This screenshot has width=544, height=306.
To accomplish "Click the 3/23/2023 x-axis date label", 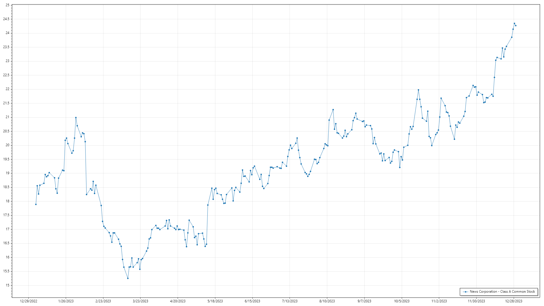I will 140,301.
